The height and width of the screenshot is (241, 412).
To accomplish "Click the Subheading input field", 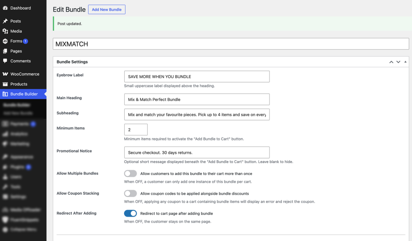I will tap(197, 114).
